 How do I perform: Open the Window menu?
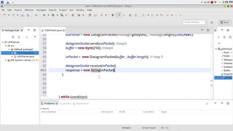[80, 10]
